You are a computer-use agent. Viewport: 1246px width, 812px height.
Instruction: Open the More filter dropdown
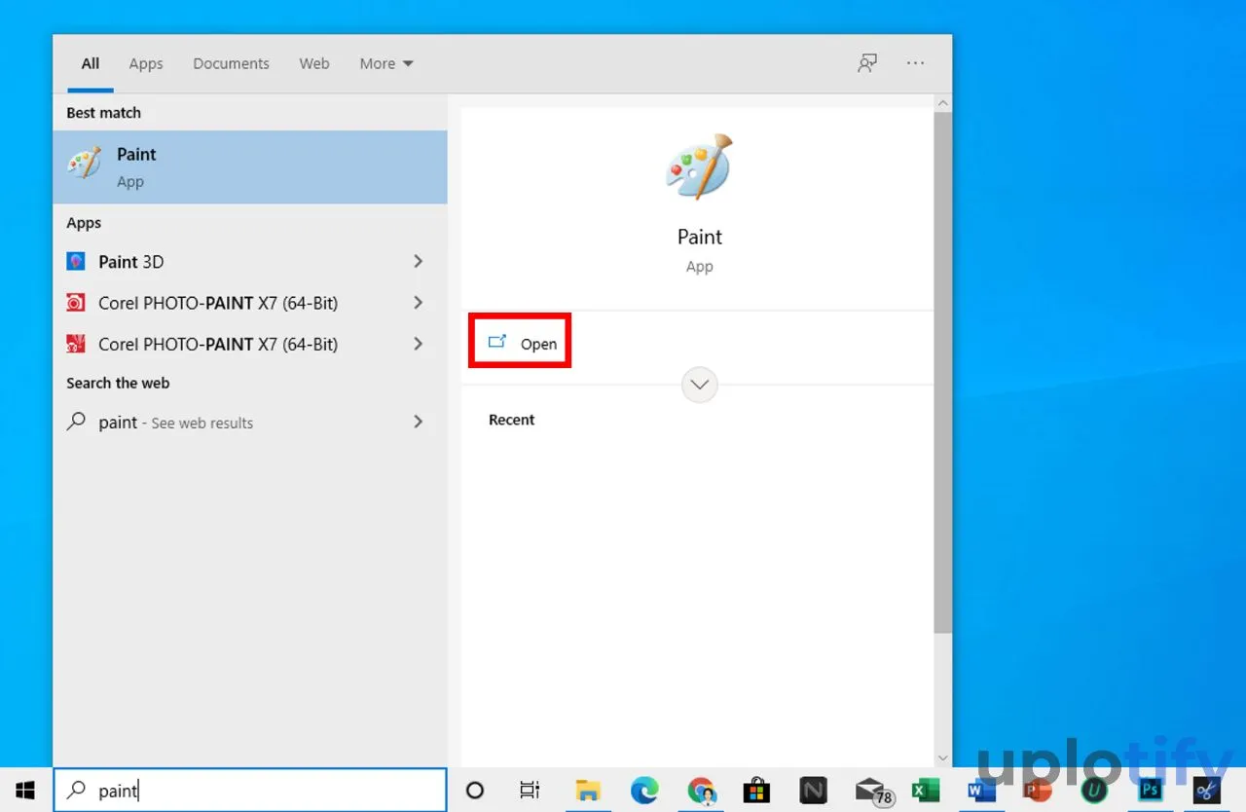tap(386, 64)
